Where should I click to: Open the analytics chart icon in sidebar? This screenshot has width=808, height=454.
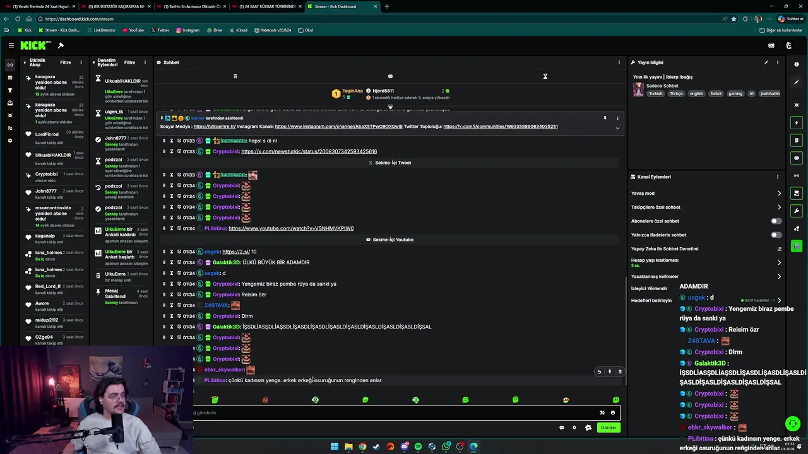(9, 78)
